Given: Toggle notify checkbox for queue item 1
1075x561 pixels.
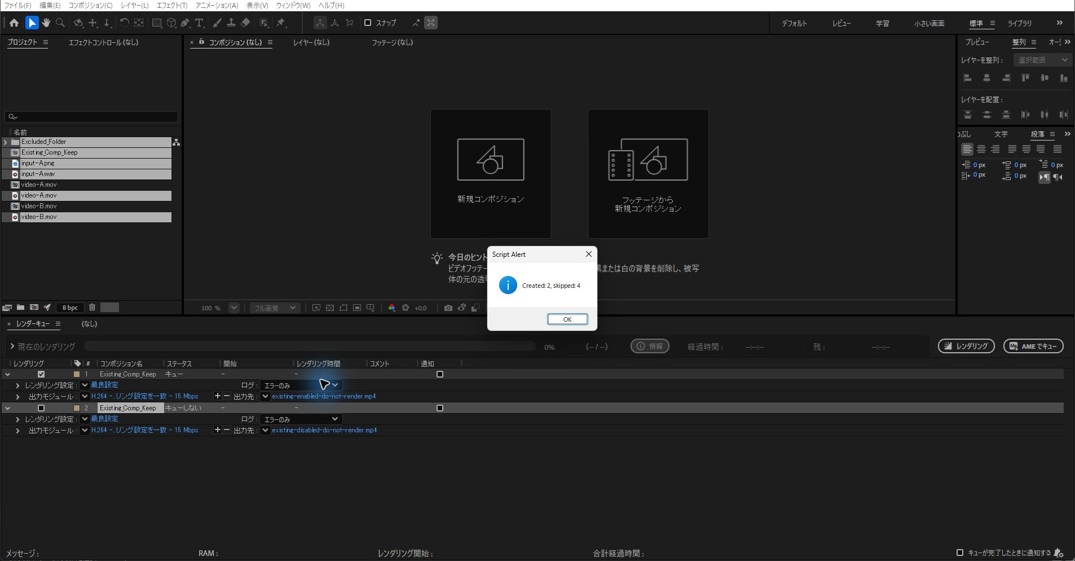Looking at the screenshot, I should (x=440, y=374).
